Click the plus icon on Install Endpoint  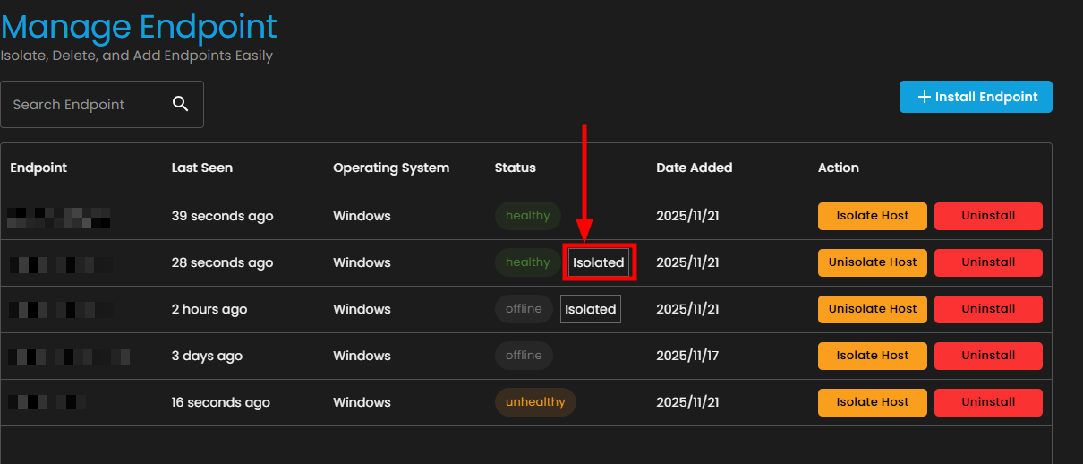click(x=925, y=97)
